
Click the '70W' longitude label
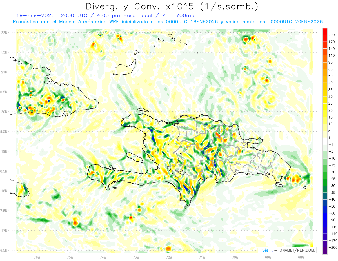[235, 257]
